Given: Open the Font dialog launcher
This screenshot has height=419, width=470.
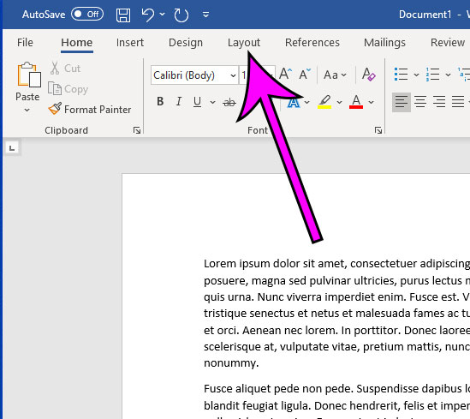Looking at the screenshot, I should 378,130.
